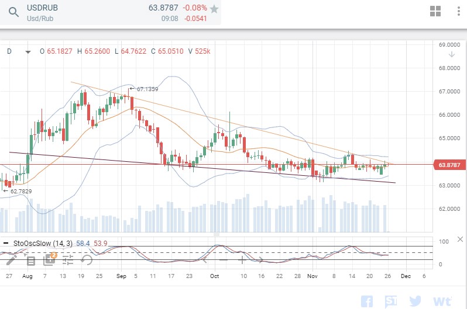Share chart on Facebook
Viewport: 467px width, 309px height.
(x=366, y=301)
